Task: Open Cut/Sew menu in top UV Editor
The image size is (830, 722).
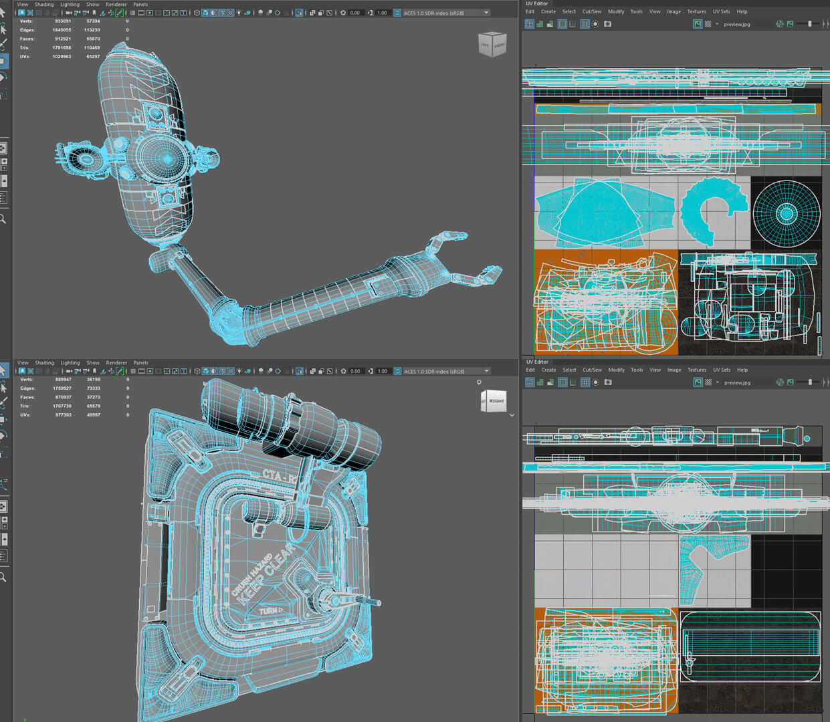Action: point(591,11)
